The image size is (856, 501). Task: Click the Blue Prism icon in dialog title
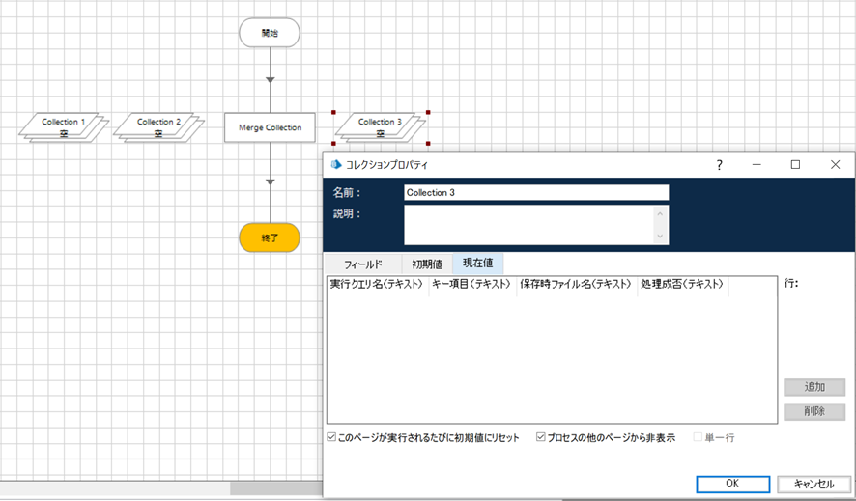pos(336,164)
